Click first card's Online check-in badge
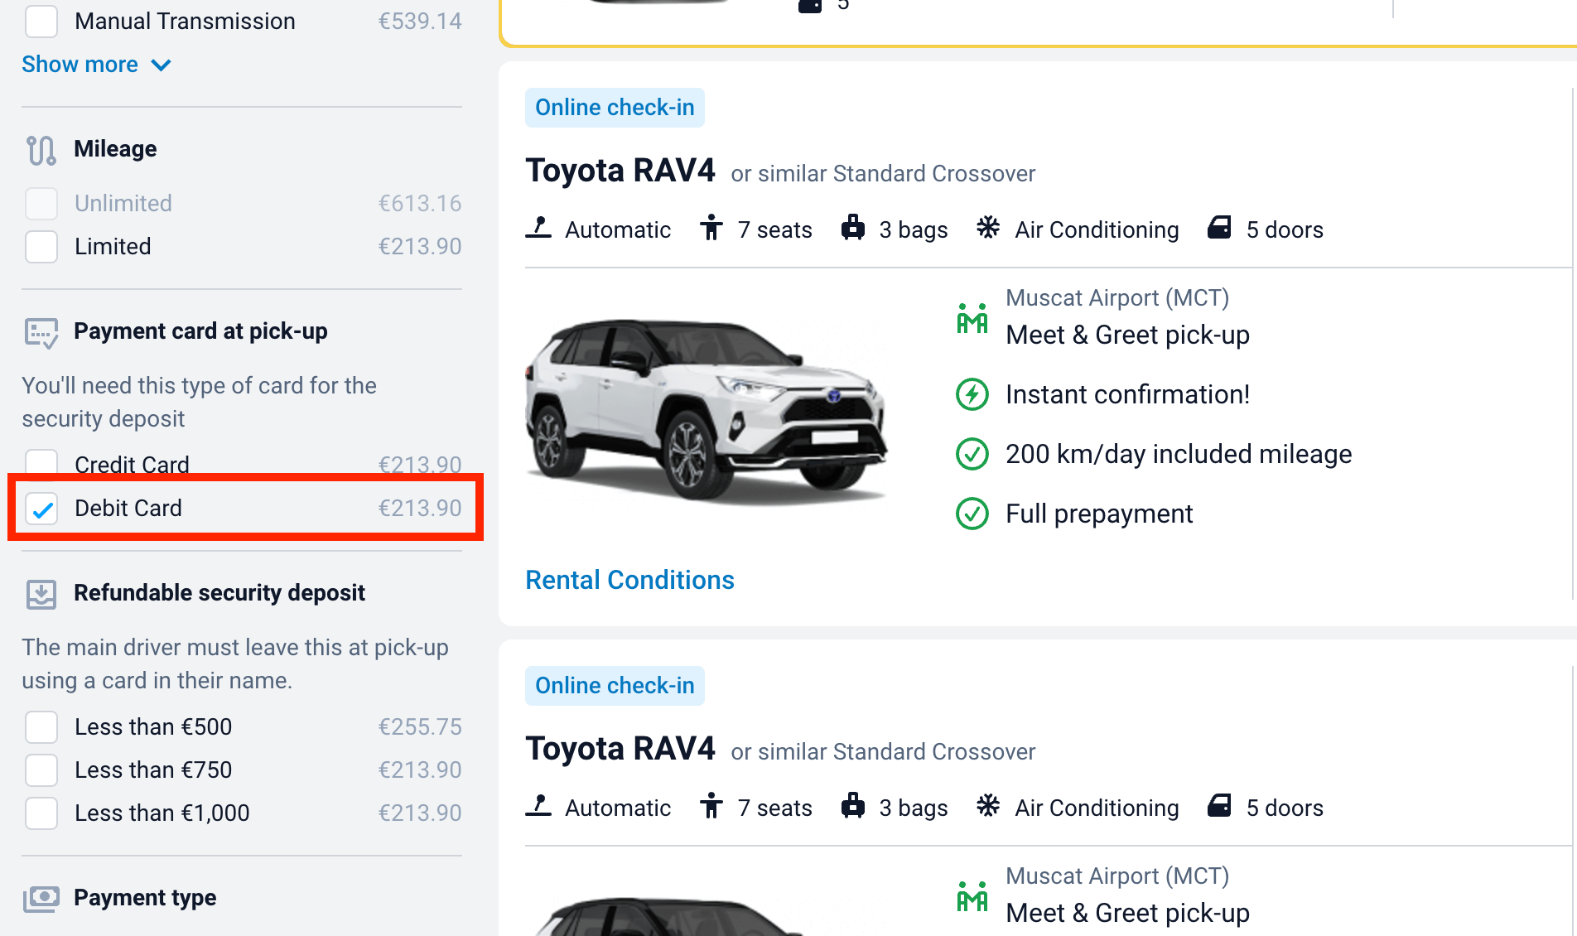This screenshot has width=1577, height=936. (x=615, y=108)
